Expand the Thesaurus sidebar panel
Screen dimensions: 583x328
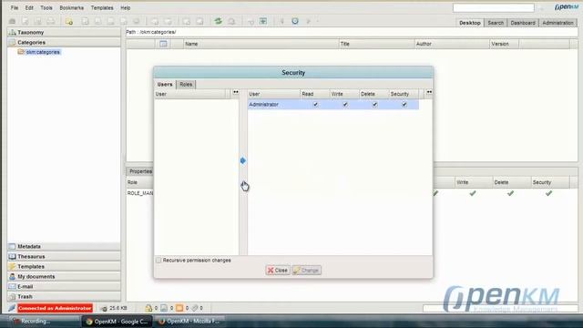click(64, 257)
